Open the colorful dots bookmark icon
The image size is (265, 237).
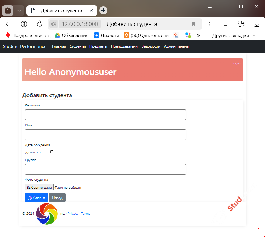pos(188,35)
